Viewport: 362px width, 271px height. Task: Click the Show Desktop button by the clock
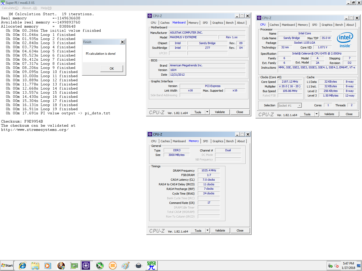click(359, 266)
